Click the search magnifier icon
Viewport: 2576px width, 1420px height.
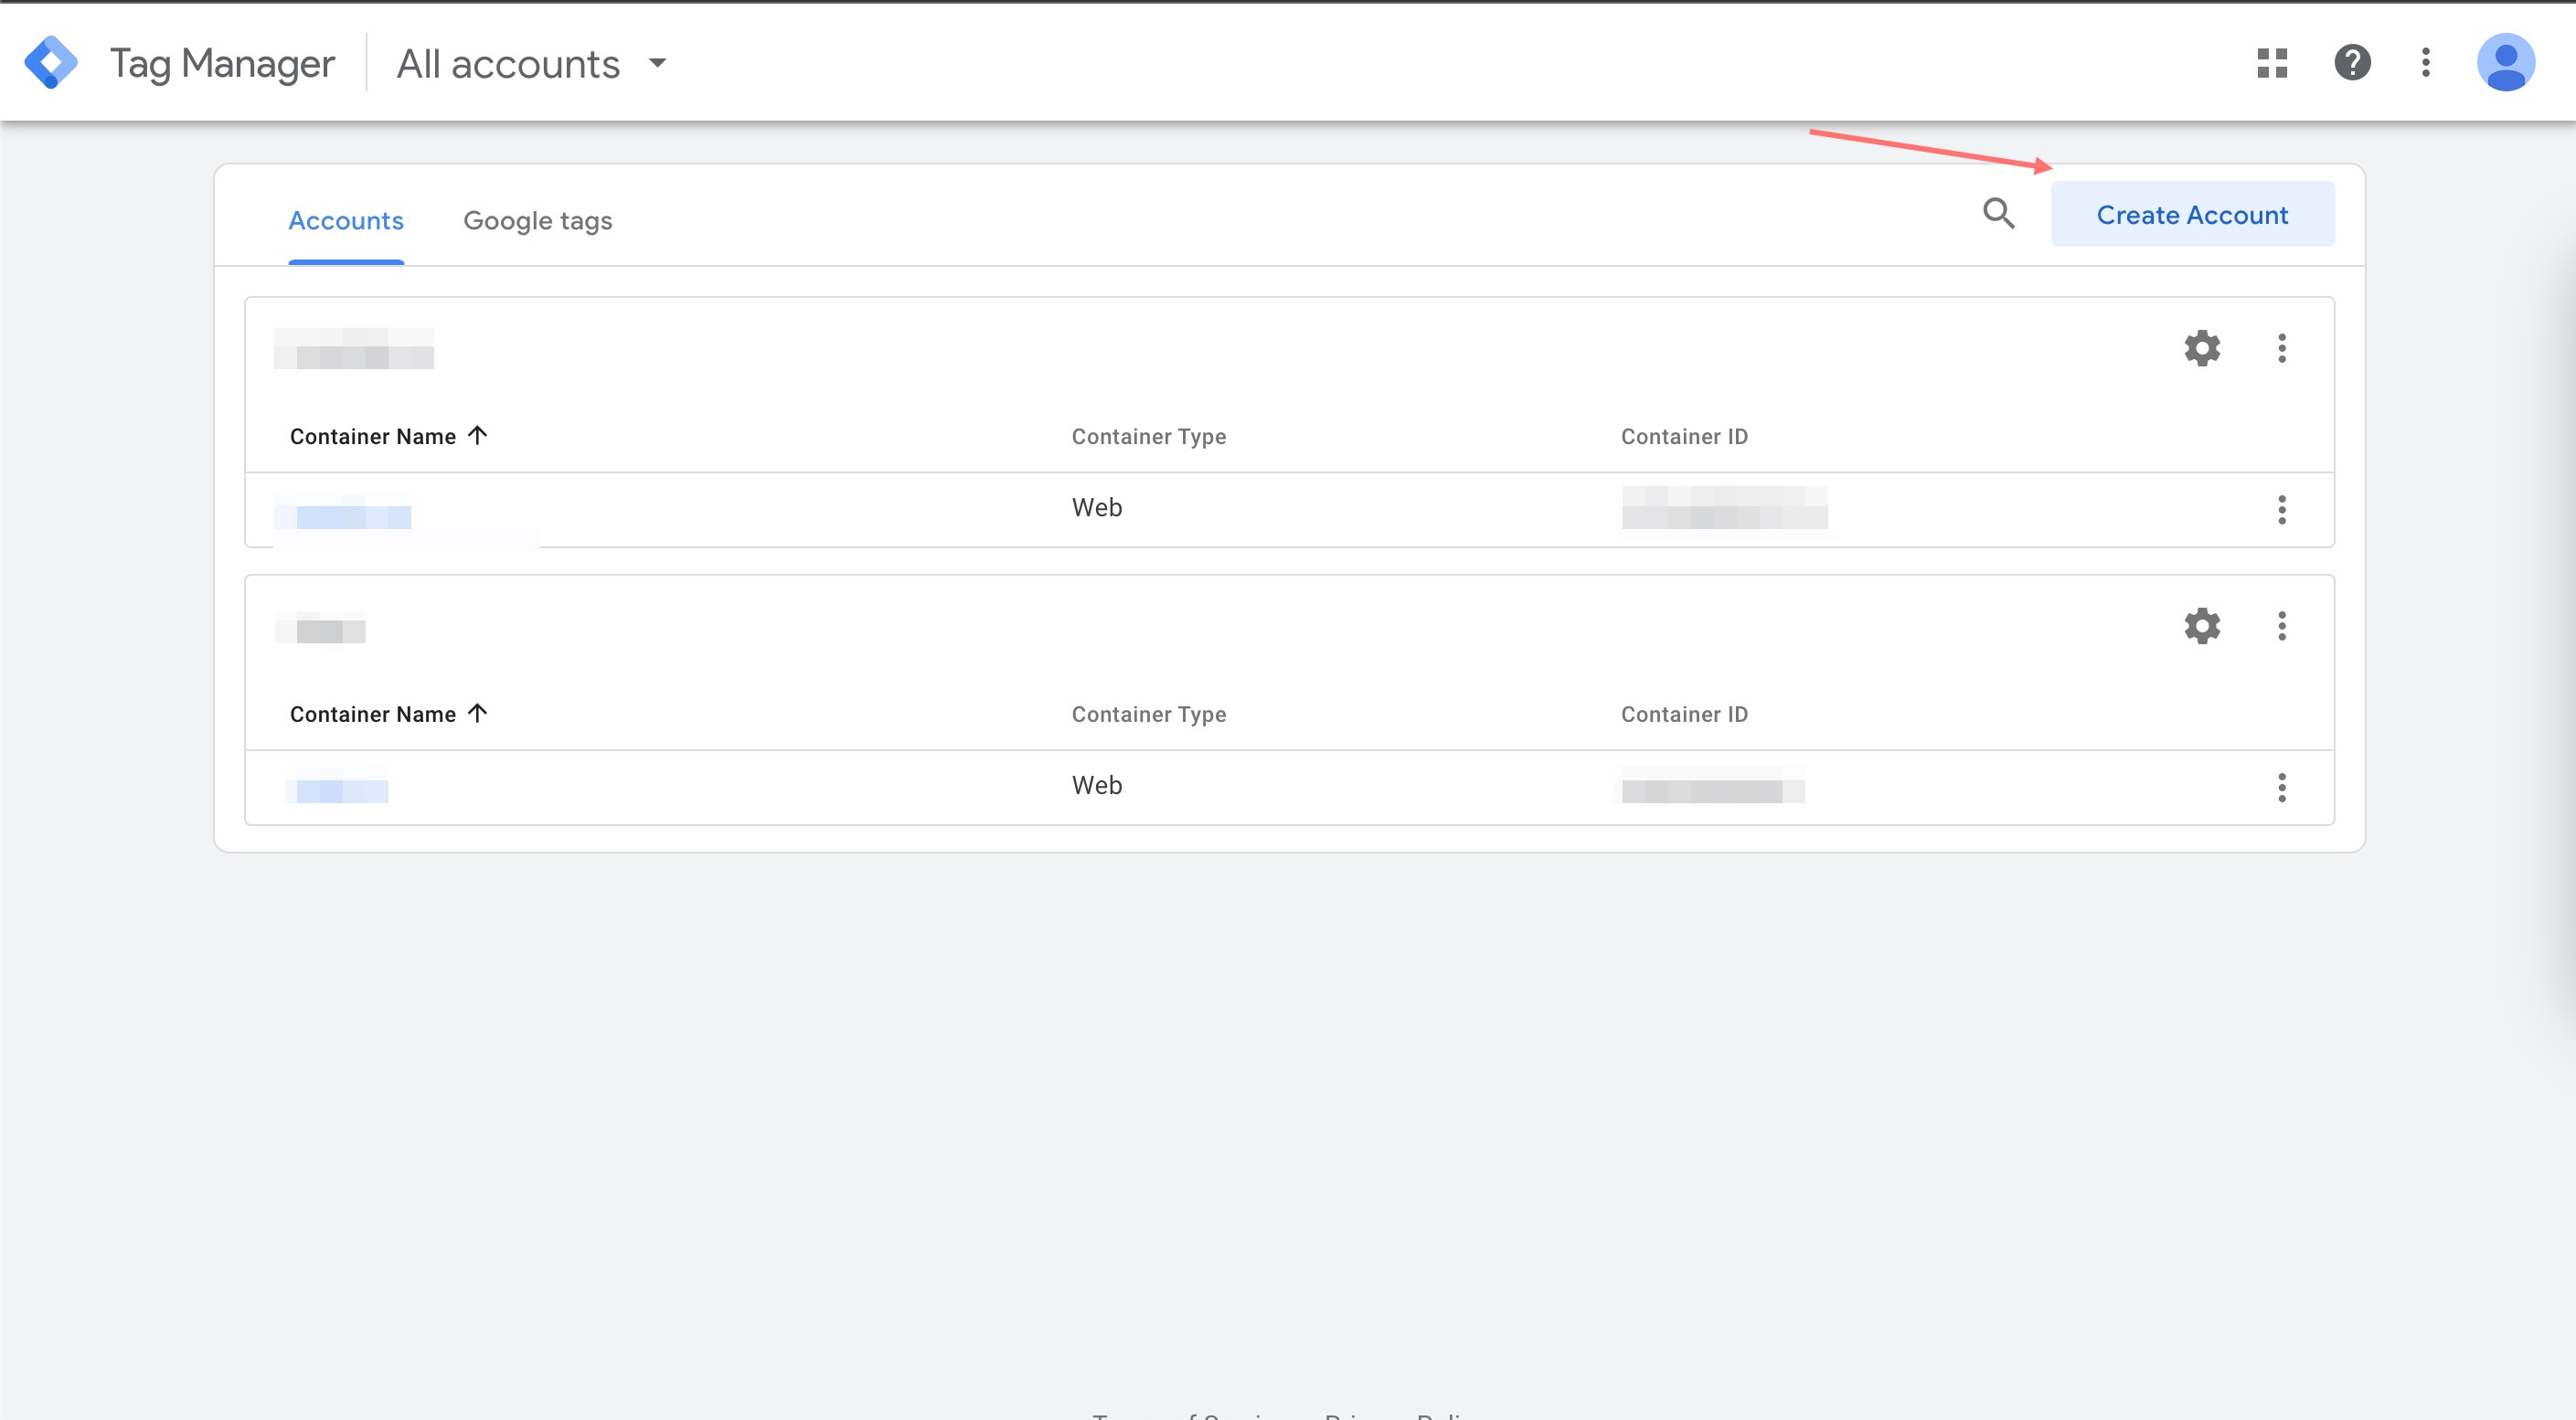coord(1999,214)
